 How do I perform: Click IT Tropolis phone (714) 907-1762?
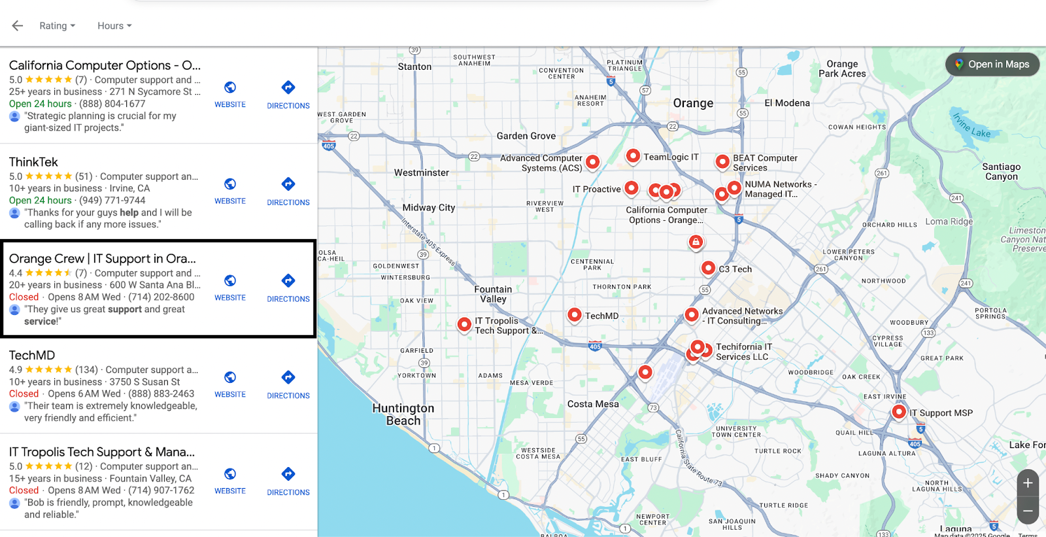pos(161,491)
